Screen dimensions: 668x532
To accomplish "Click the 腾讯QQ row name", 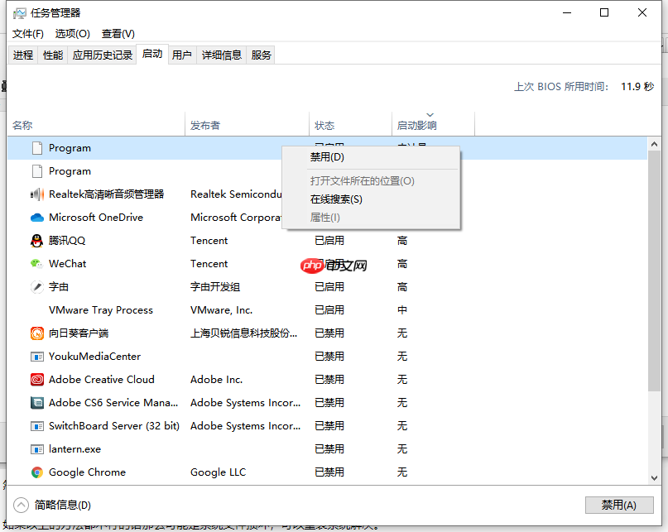I will 67,241.
